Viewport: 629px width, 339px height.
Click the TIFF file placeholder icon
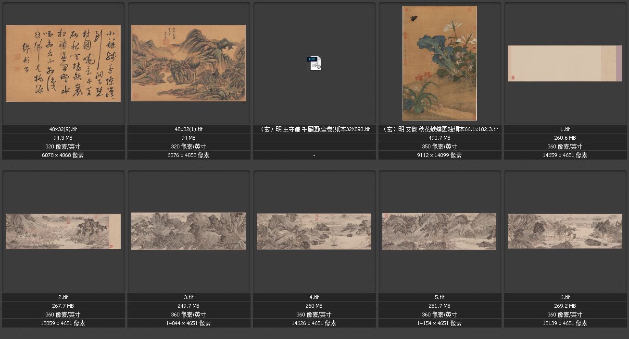[x=315, y=63]
